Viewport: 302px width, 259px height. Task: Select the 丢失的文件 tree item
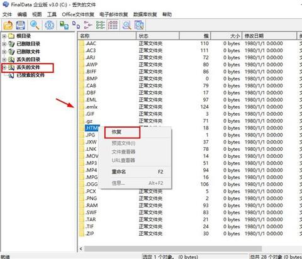coord(28,67)
